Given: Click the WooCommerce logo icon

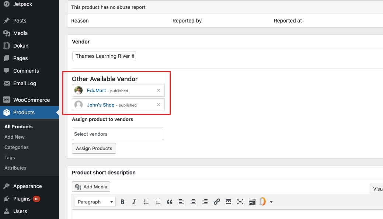Looking at the screenshot, I should 7,100.
